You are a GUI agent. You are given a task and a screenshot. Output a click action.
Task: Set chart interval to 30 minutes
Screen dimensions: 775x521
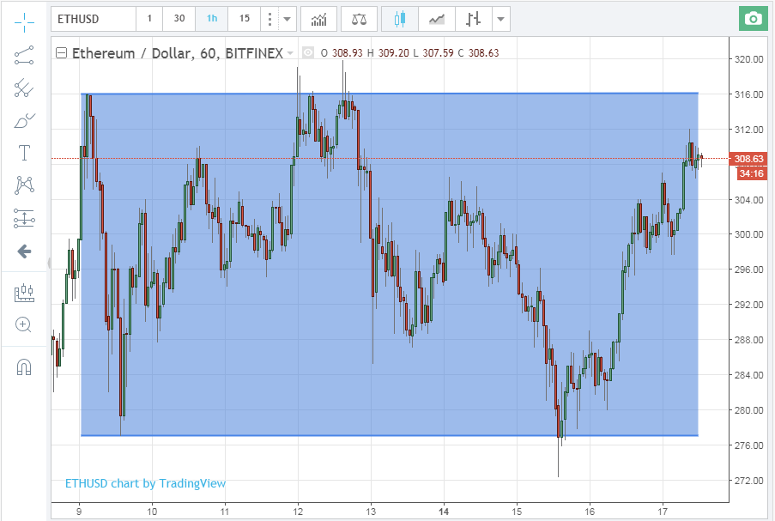point(179,19)
